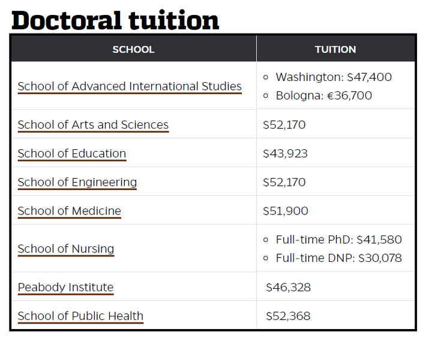Click the School of Education link
The height and width of the screenshot is (344, 432).
coord(72,153)
